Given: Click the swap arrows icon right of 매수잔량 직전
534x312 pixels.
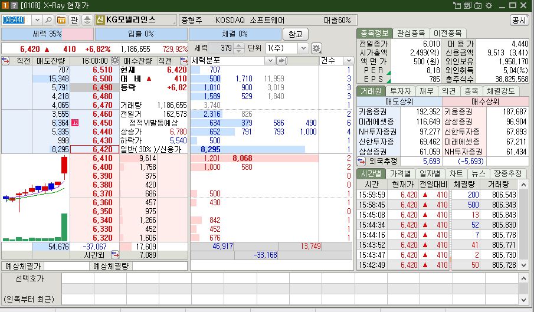Looking at the screenshot, I should [x=184, y=61].
